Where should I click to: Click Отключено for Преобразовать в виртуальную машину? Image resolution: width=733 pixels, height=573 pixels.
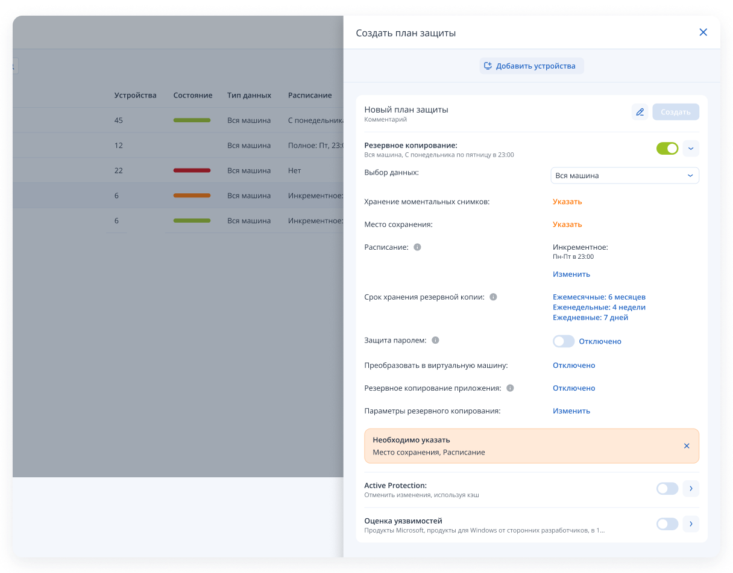coord(574,365)
